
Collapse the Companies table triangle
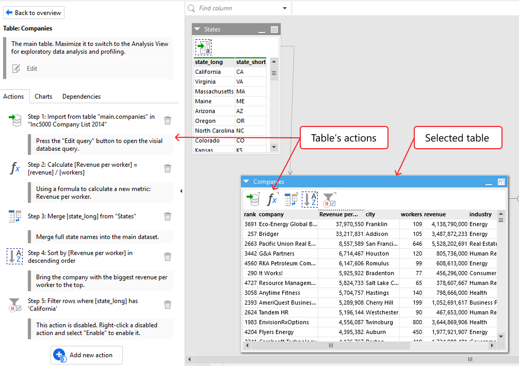click(246, 182)
